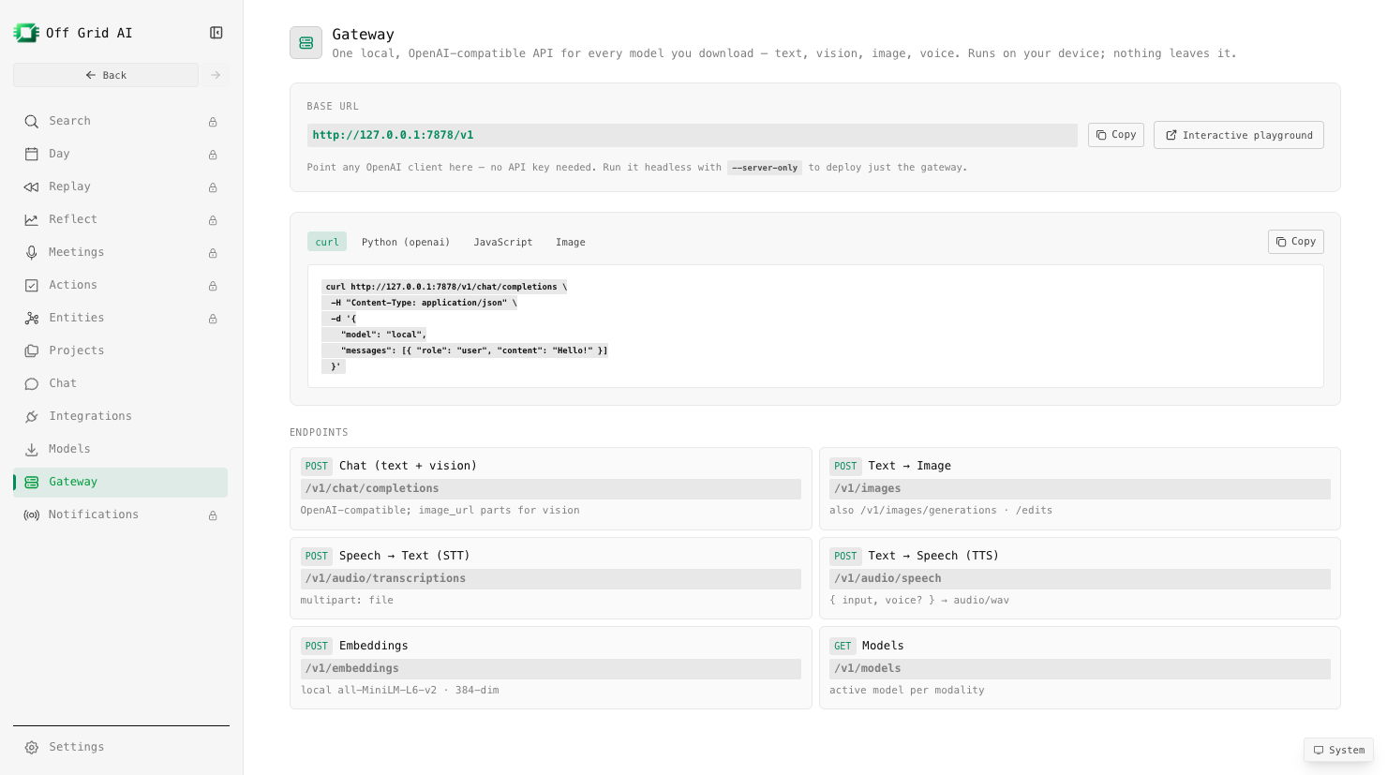The width and height of the screenshot is (1387, 775).
Task: Click the Embeddings endpoint title
Action: (x=373, y=646)
